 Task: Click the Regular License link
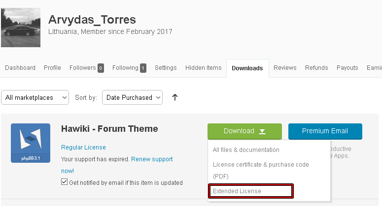[x=83, y=147]
